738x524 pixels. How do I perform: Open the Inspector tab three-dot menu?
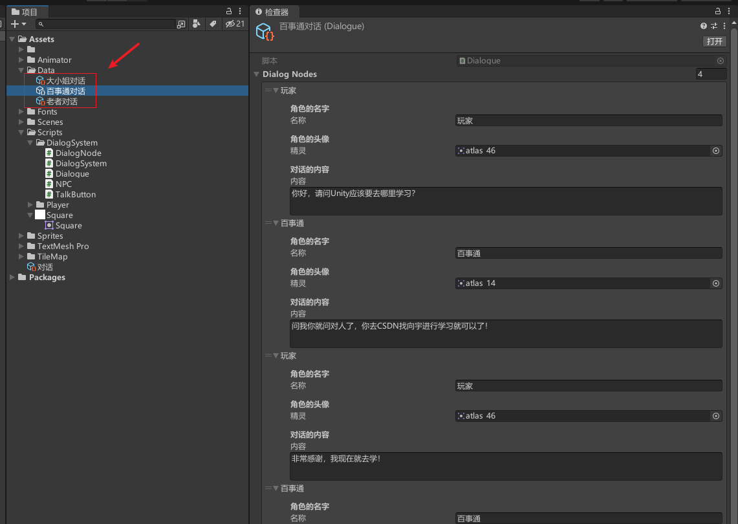(728, 11)
